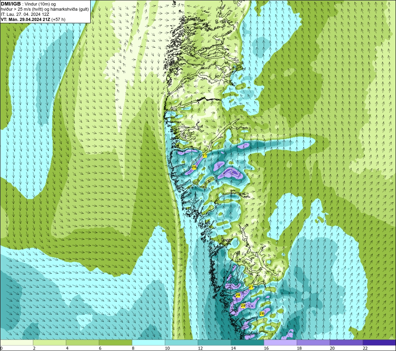
Task: Click the scale number 0
Action: click(1, 348)
